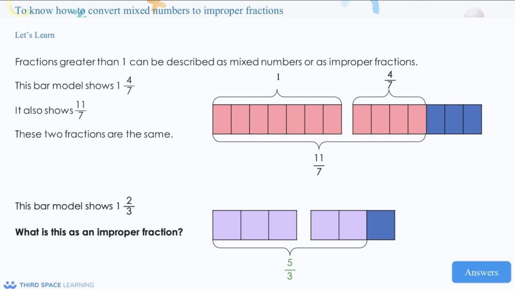Click the number 1 label above the pink bar
The width and height of the screenshot is (515, 289).
278,77
